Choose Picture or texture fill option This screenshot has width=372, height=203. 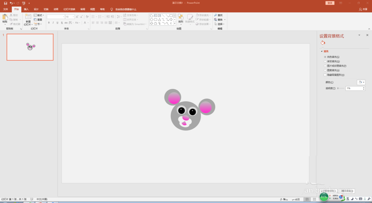(x=325, y=66)
